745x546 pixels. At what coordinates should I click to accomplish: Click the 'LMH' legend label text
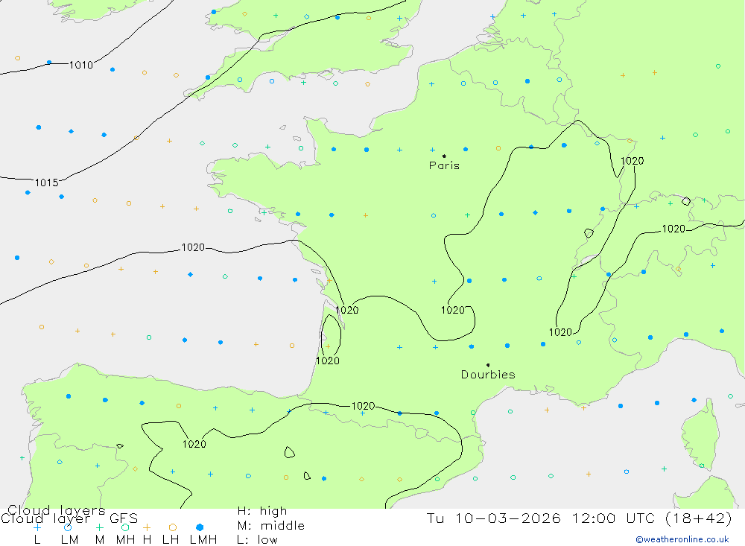(x=203, y=540)
